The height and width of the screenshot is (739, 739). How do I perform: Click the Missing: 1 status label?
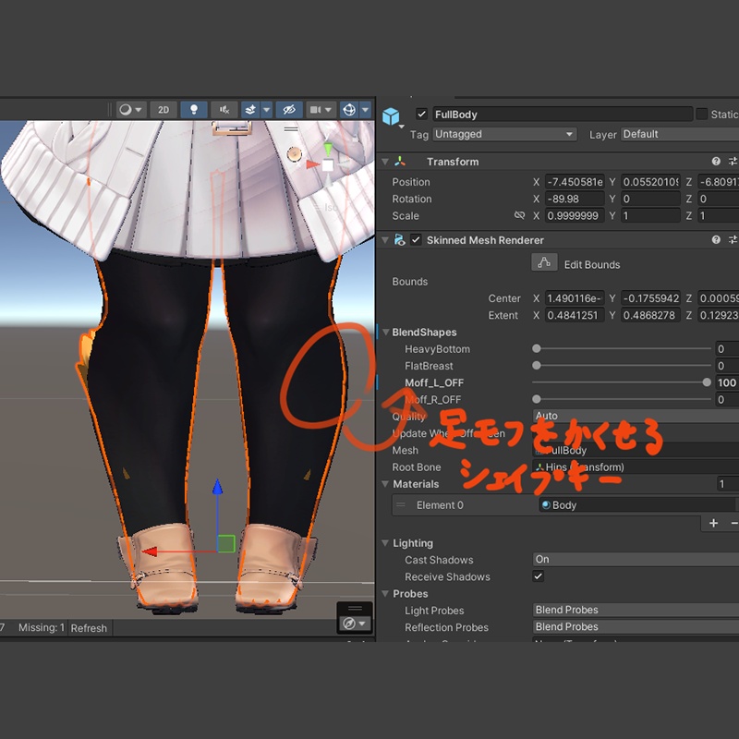42,628
